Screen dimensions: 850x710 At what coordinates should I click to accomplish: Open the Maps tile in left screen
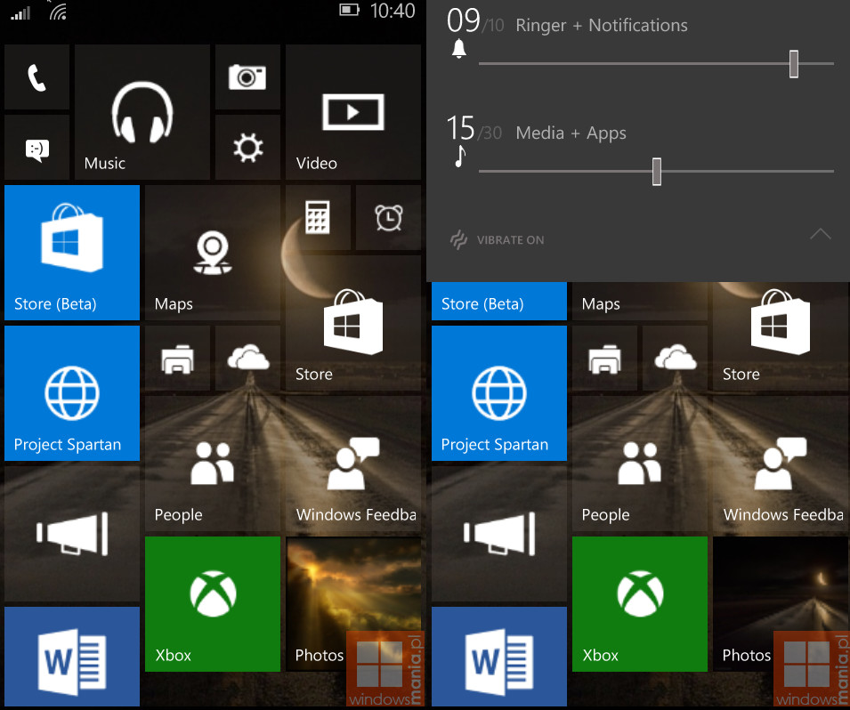pos(213,253)
